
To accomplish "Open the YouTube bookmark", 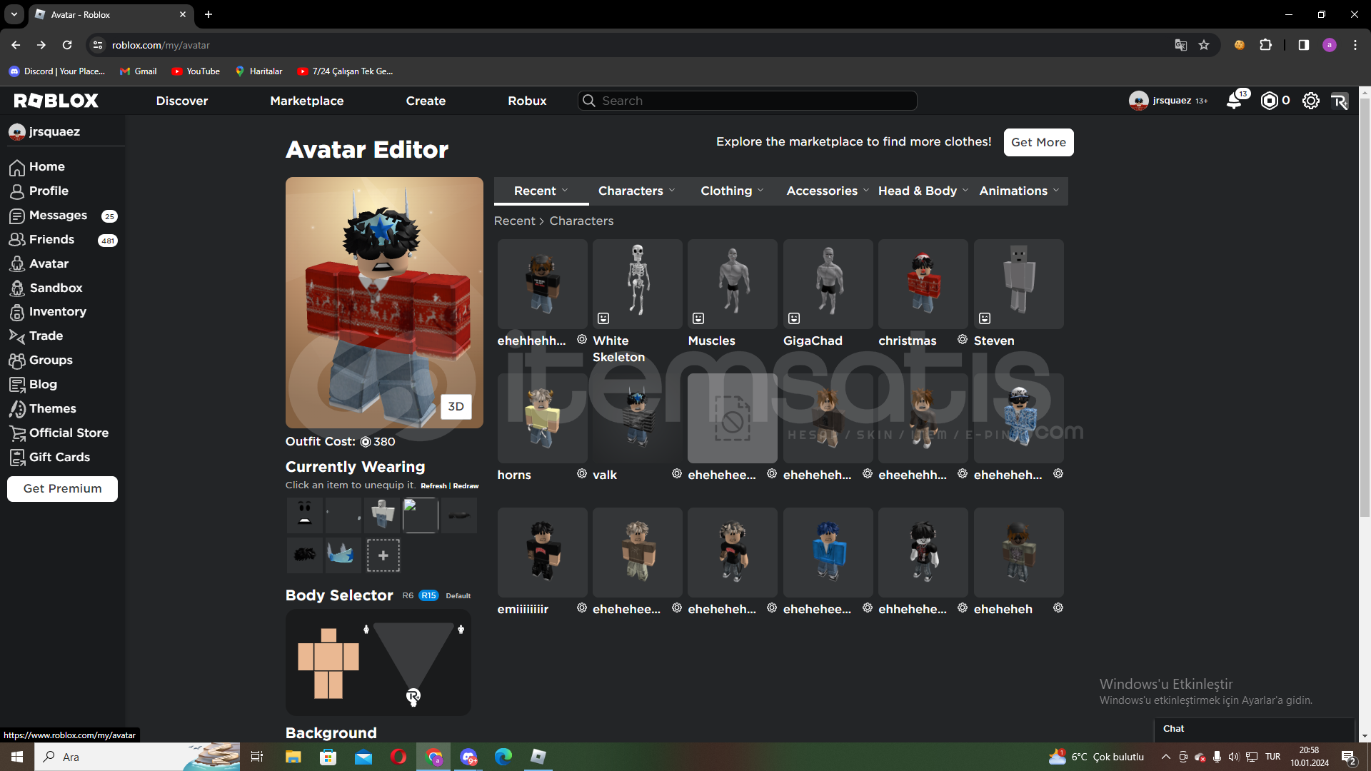I will point(196,71).
